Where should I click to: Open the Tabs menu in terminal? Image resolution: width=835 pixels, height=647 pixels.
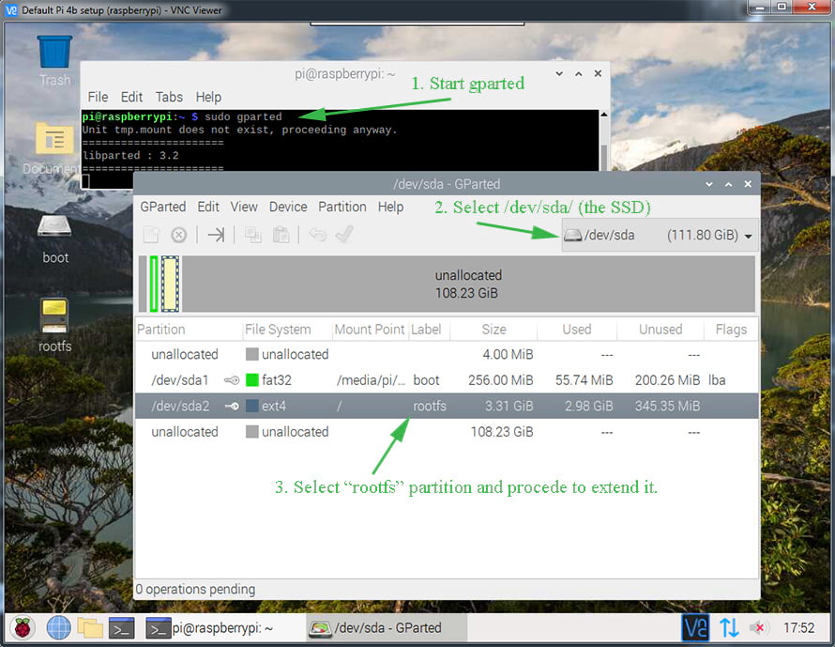coord(169,97)
